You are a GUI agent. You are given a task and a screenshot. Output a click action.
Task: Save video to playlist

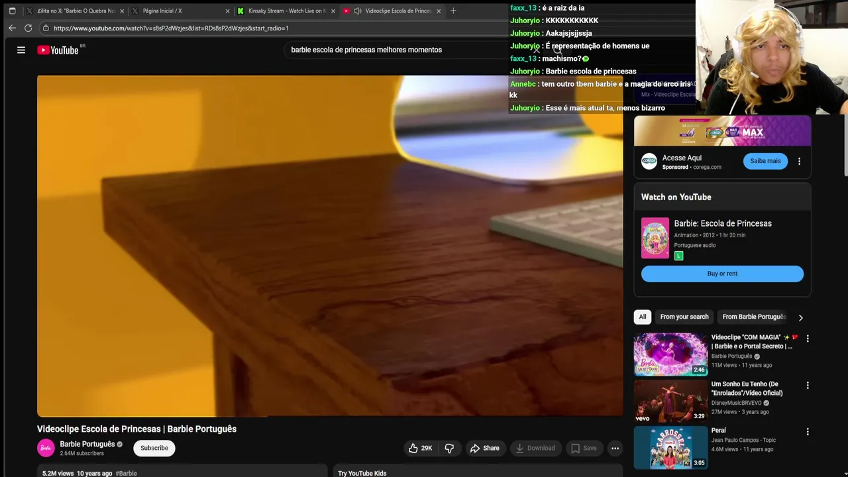583,448
